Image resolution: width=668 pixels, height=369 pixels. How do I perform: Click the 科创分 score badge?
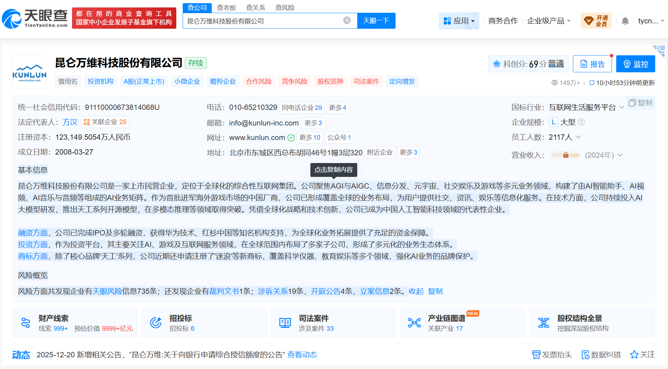(528, 64)
